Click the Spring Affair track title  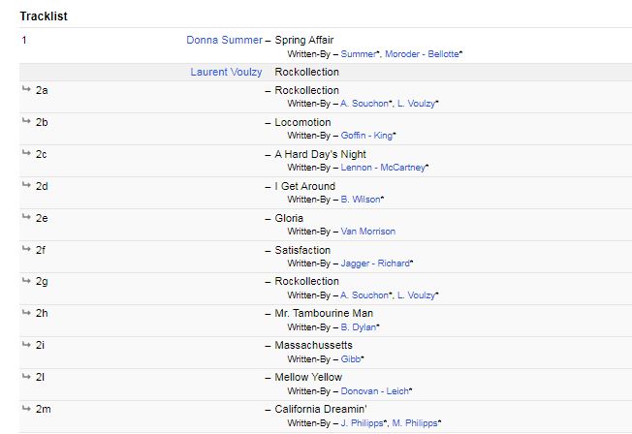click(x=304, y=41)
